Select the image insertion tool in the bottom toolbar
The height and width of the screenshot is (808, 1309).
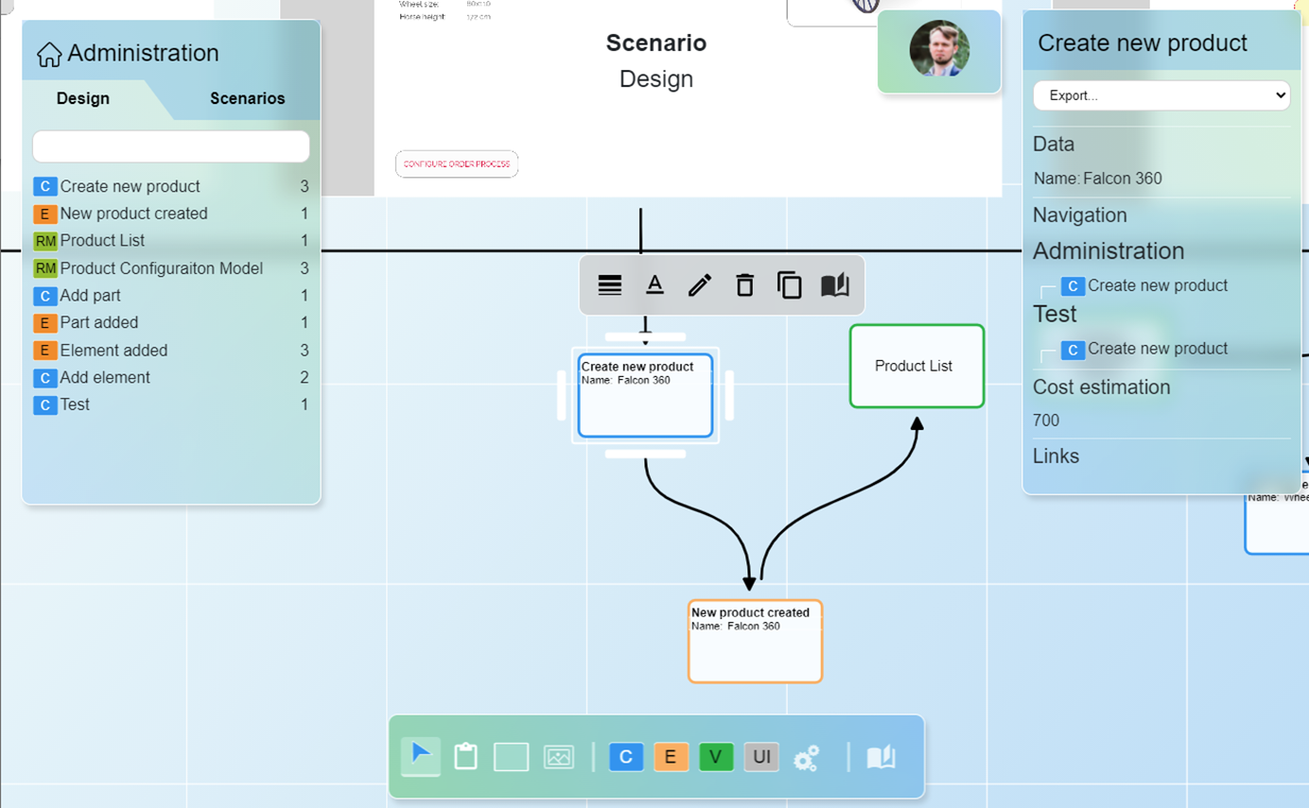559,756
